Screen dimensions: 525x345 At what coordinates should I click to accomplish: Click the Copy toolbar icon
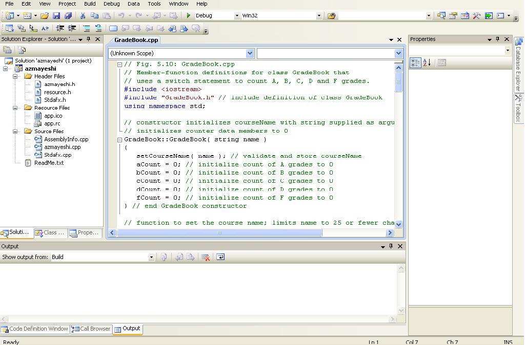(95, 15)
